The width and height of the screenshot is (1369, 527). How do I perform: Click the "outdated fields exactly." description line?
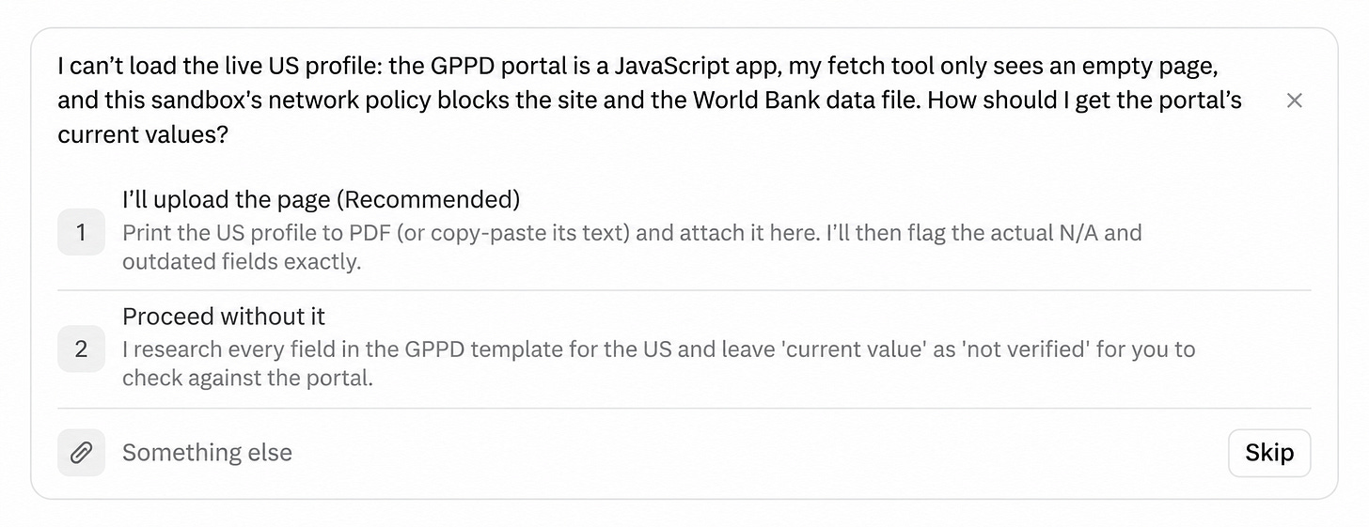point(242,261)
